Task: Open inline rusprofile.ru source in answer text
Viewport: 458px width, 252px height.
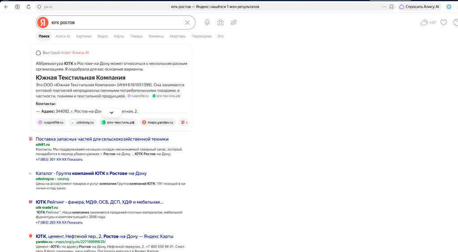Action: pos(138,96)
